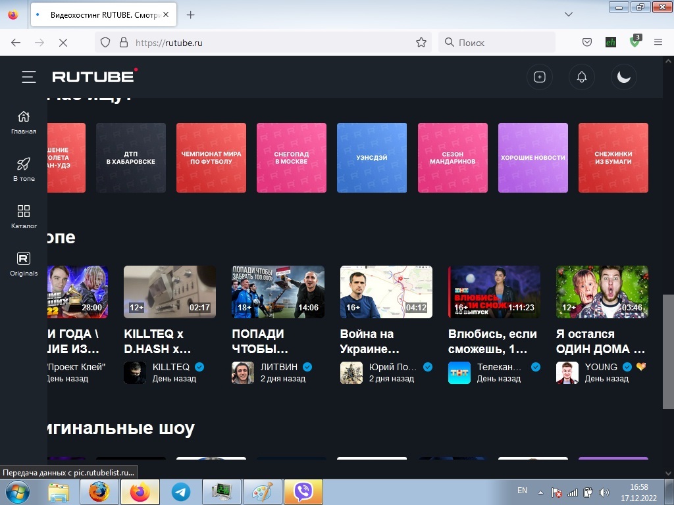Image resolution: width=674 pixels, height=505 pixels.
Task: Open the Я остался ОДИН ДОМА video thumbnail
Action: point(602,291)
